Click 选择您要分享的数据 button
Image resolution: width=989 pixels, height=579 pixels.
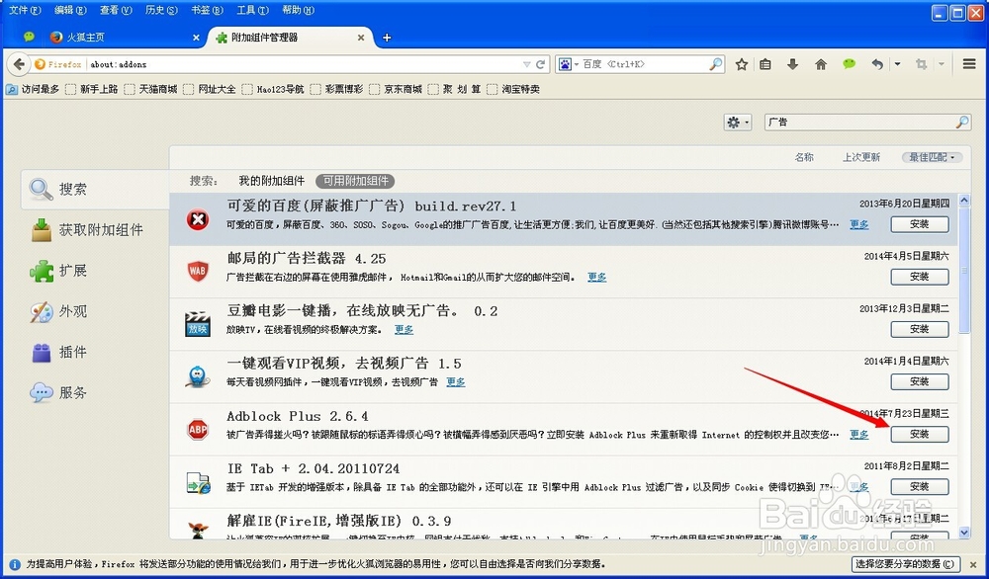(905, 564)
